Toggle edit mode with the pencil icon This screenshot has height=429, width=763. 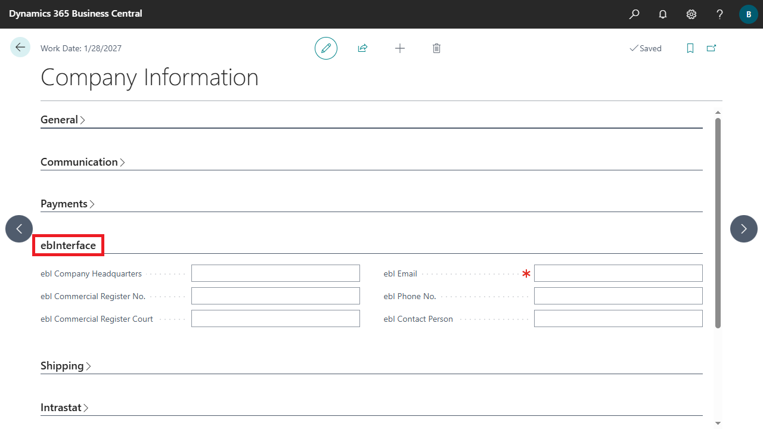click(326, 48)
